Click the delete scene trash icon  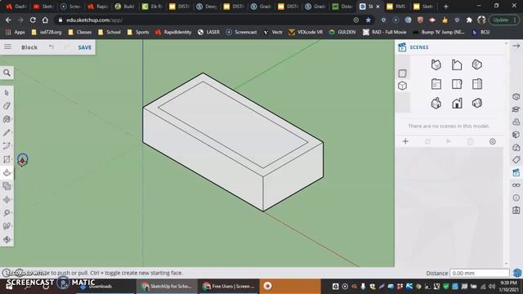click(471, 141)
